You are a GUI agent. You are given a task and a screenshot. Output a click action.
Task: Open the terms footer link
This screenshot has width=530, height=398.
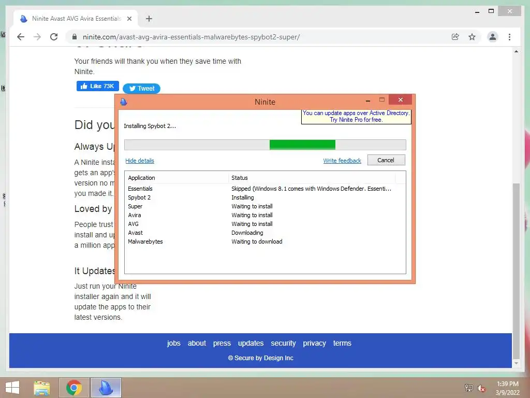tap(342, 343)
